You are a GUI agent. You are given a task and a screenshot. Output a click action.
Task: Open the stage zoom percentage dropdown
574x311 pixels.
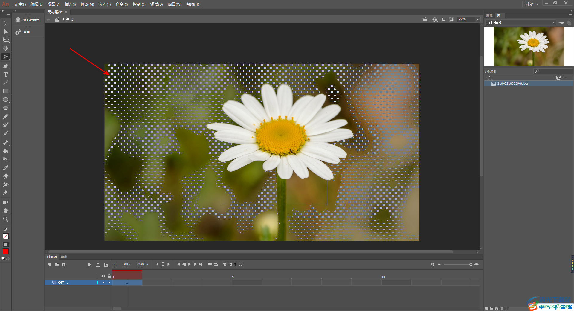[478, 19]
